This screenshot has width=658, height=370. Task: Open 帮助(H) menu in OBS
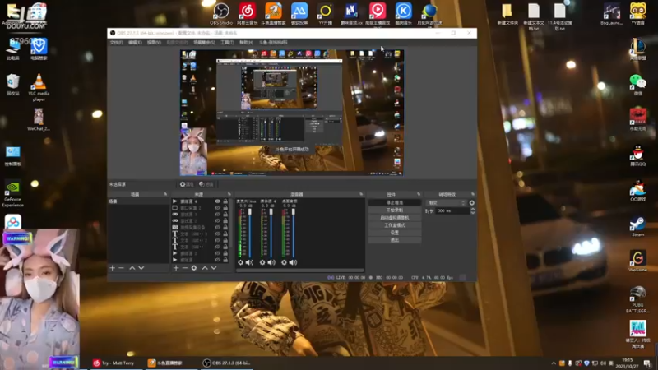tap(246, 43)
